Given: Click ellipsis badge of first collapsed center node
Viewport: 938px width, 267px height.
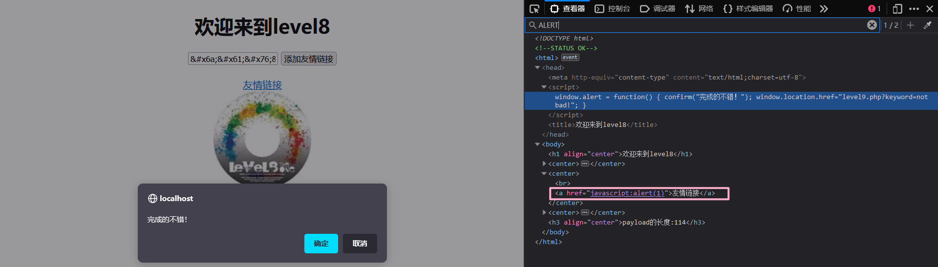Looking at the screenshot, I should pyautogui.click(x=585, y=164).
